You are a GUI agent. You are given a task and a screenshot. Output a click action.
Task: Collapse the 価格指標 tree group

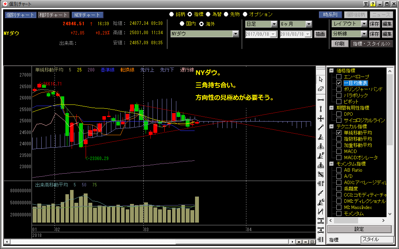tap(332, 71)
